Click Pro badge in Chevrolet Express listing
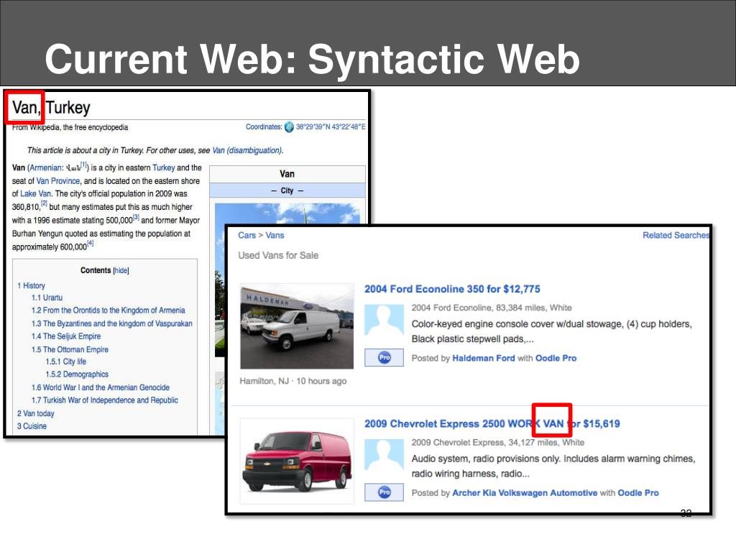 (x=384, y=492)
